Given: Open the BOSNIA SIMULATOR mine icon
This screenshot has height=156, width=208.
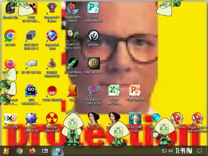Looking at the screenshot, I should (31, 122).
